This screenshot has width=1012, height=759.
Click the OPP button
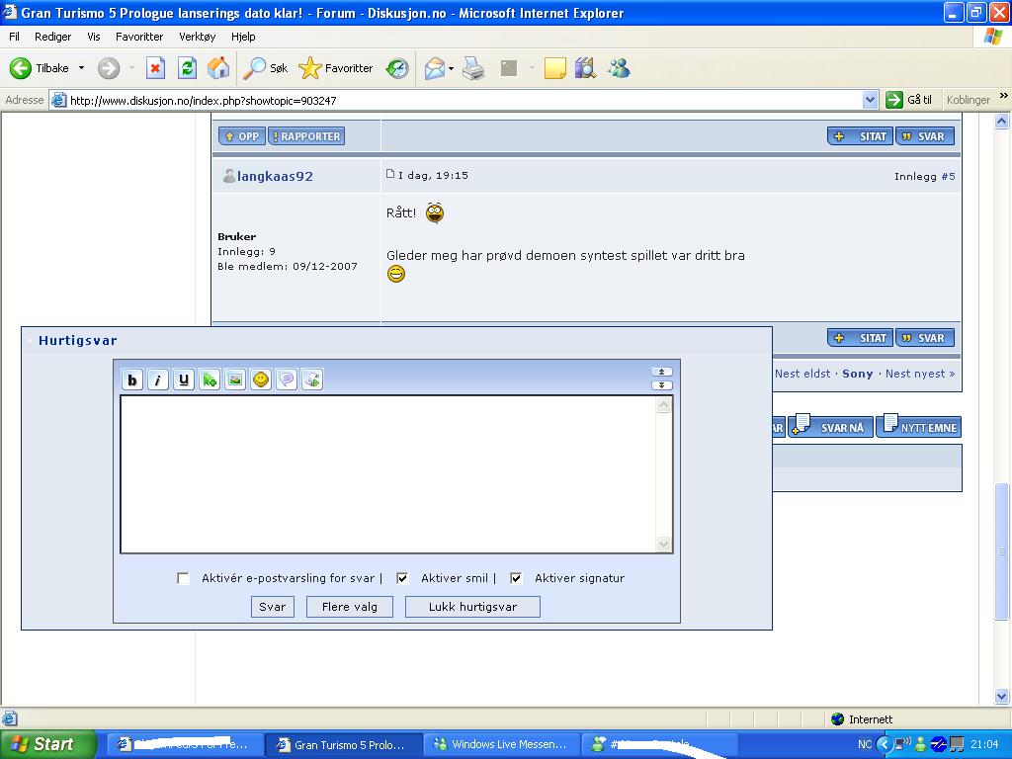click(x=242, y=136)
